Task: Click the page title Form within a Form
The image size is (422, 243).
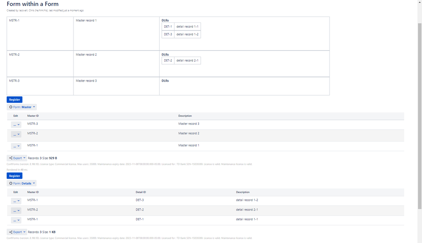Action: tap(33, 4)
